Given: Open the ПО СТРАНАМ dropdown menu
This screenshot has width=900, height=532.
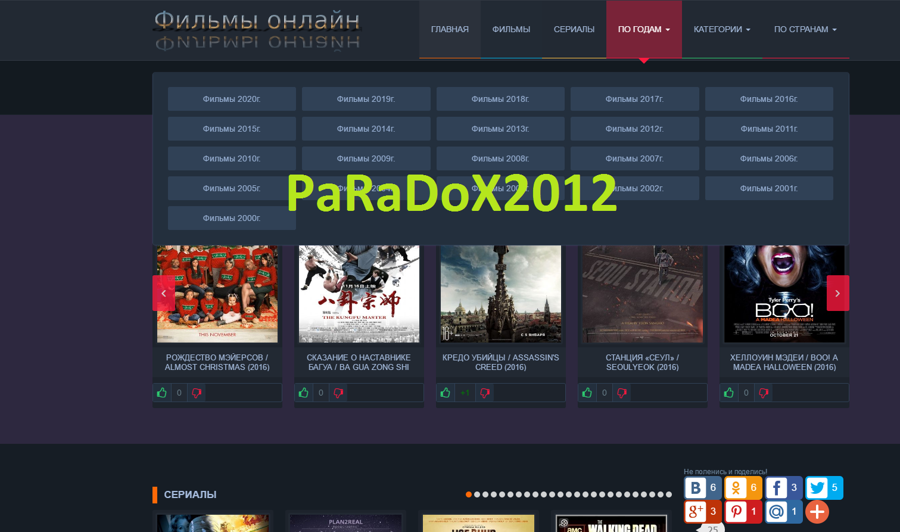Looking at the screenshot, I should (x=805, y=29).
